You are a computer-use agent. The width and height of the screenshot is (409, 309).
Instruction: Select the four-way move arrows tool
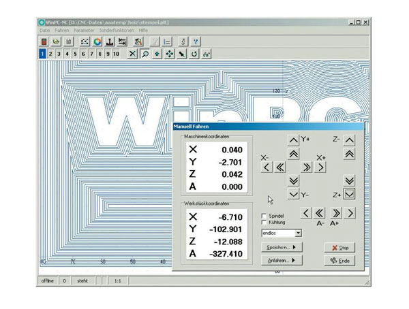(169, 54)
